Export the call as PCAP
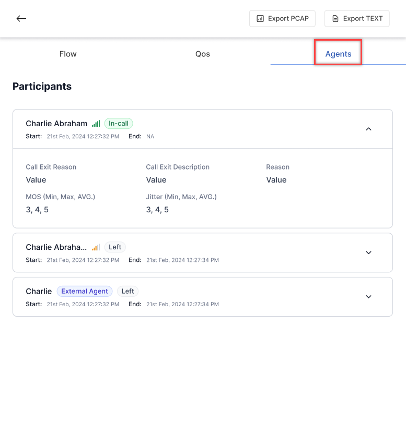Screen dimensions: 406x422 [282, 19]
